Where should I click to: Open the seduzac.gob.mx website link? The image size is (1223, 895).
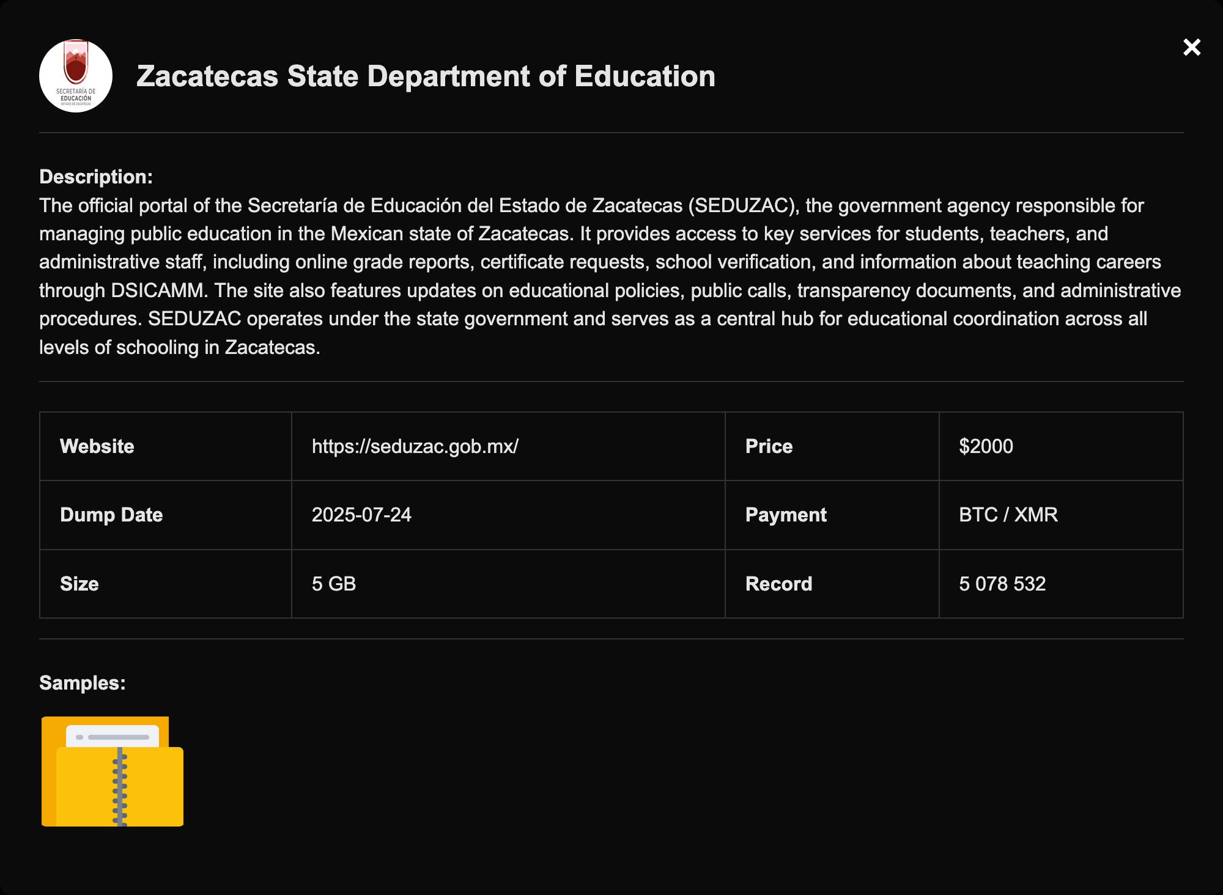tap(415, 446)
